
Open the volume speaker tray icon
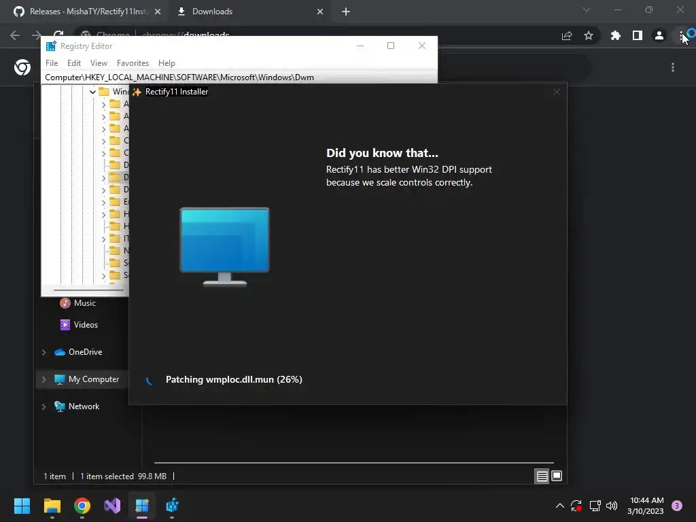[x=612, y=506]
